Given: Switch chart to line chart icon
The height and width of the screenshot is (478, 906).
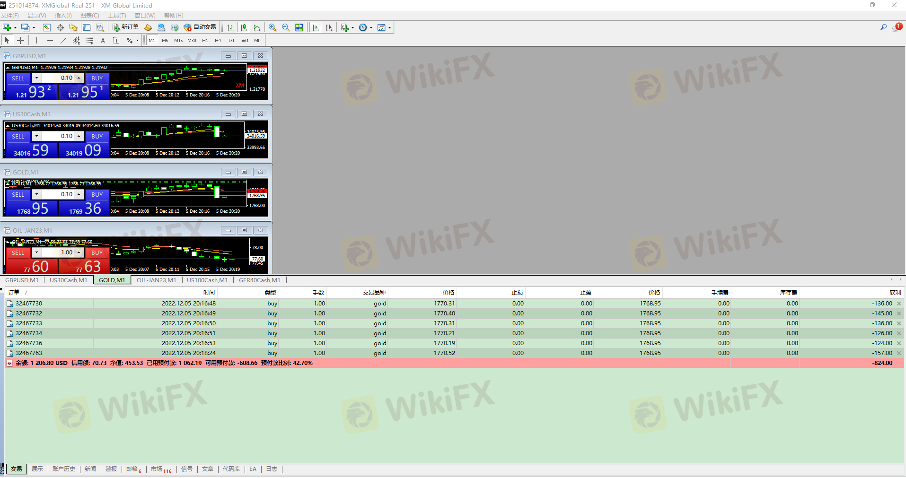Looking at the screenshot, I should point(257,27).
